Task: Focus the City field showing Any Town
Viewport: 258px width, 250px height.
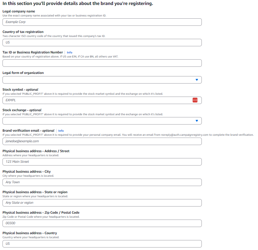Action: pyautogui.click(x=102, y=182)
